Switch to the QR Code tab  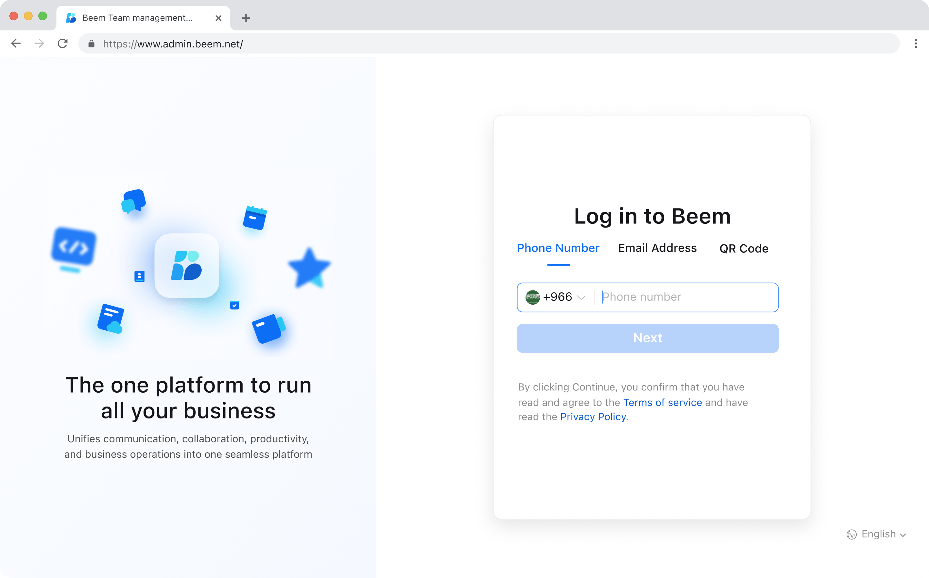click(744, 249)
